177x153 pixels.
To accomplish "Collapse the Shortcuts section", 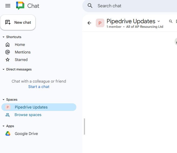I will pyautogui.click(x=4, y=37).
